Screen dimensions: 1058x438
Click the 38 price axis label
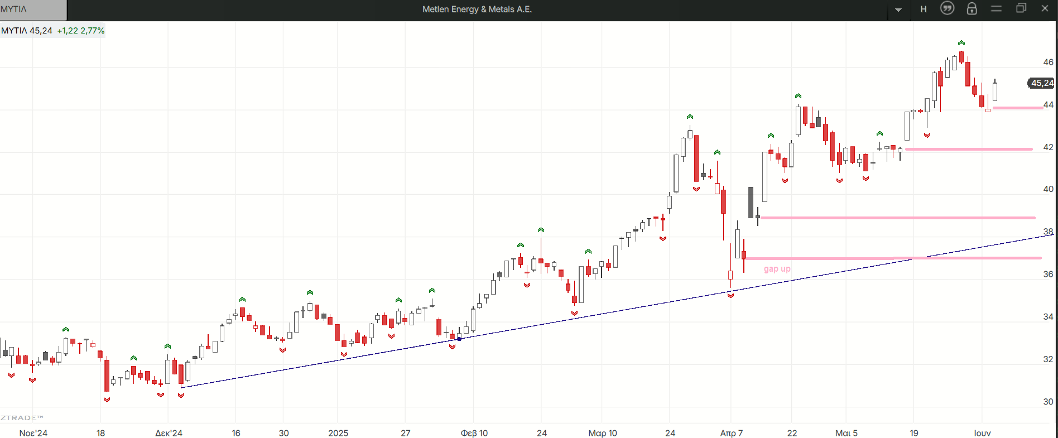pyautogui.click(x=1048, y=232)
